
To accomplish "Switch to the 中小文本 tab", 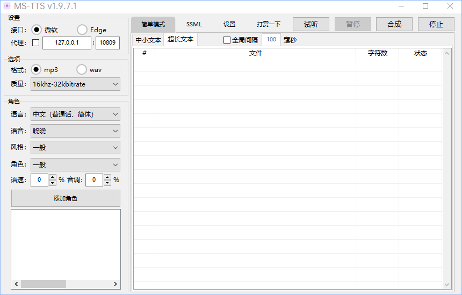I will tap(148, 40).
